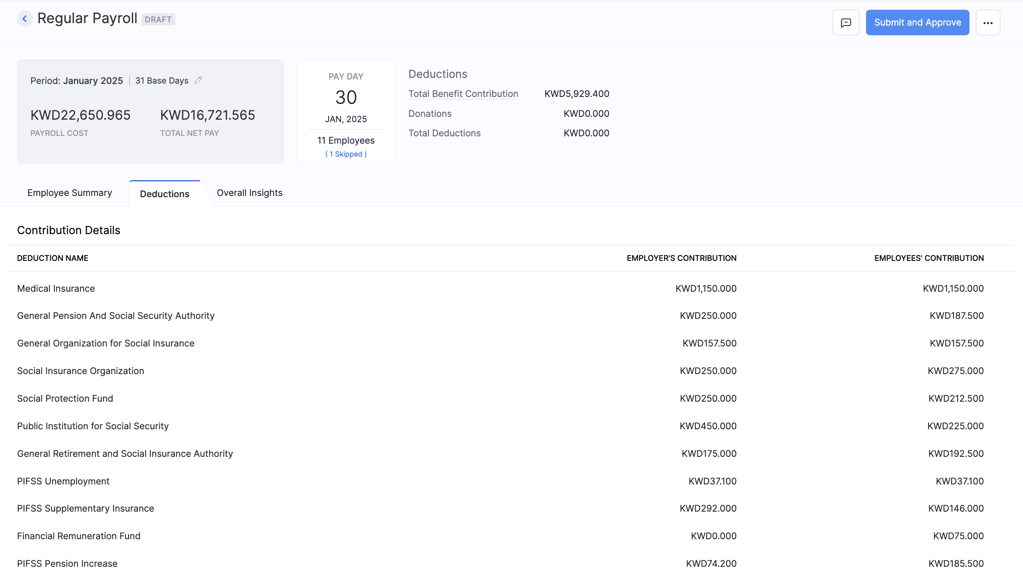This screenshot has height=581, width=1023.
Task: Select the Deductions tab
Action: tap(164, 194)
